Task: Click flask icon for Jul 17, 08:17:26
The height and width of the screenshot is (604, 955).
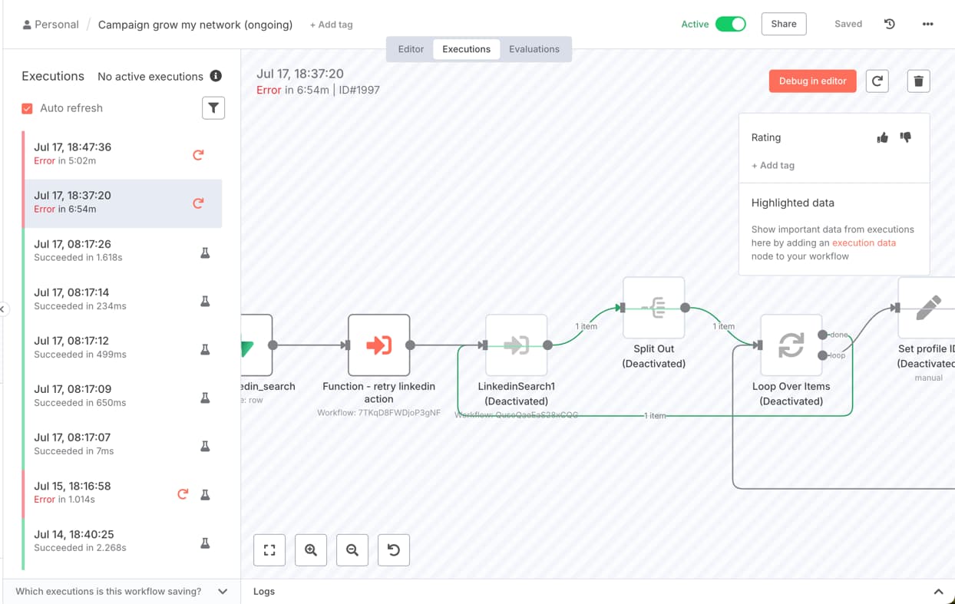Action: 205,252
